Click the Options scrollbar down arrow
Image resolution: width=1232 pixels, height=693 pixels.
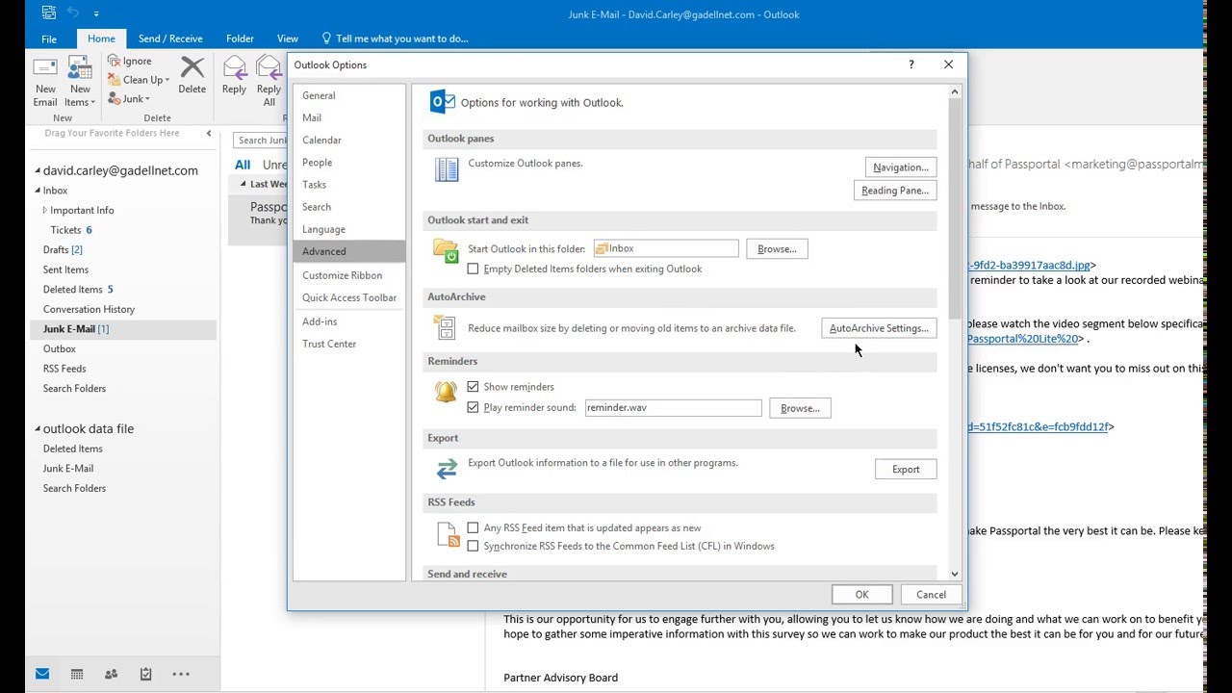pyautogui.click(x=955, y=574)
